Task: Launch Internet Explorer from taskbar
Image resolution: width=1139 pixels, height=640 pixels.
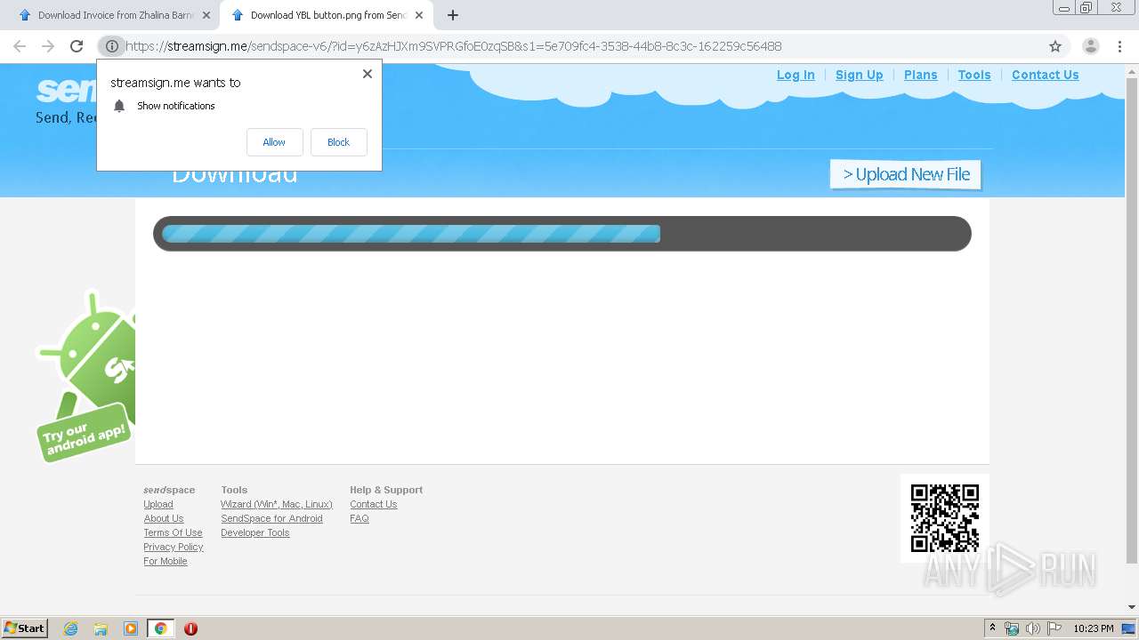Action: point(70,628)
